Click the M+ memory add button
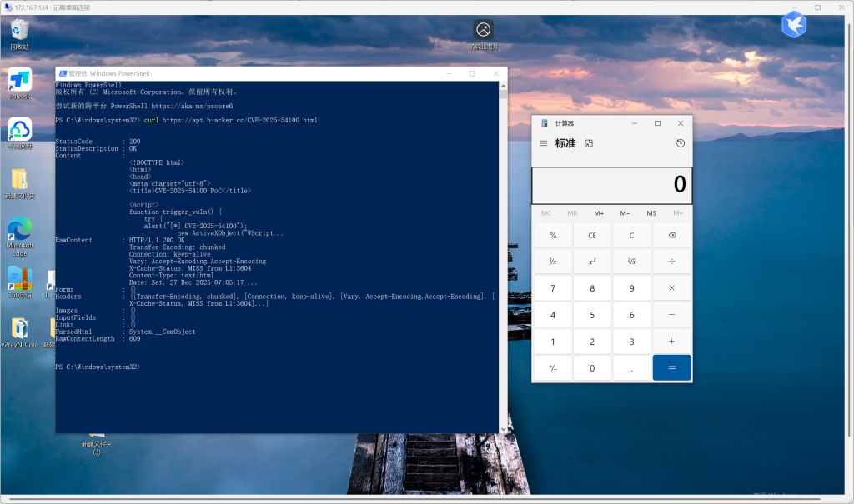 pos(599,213)
